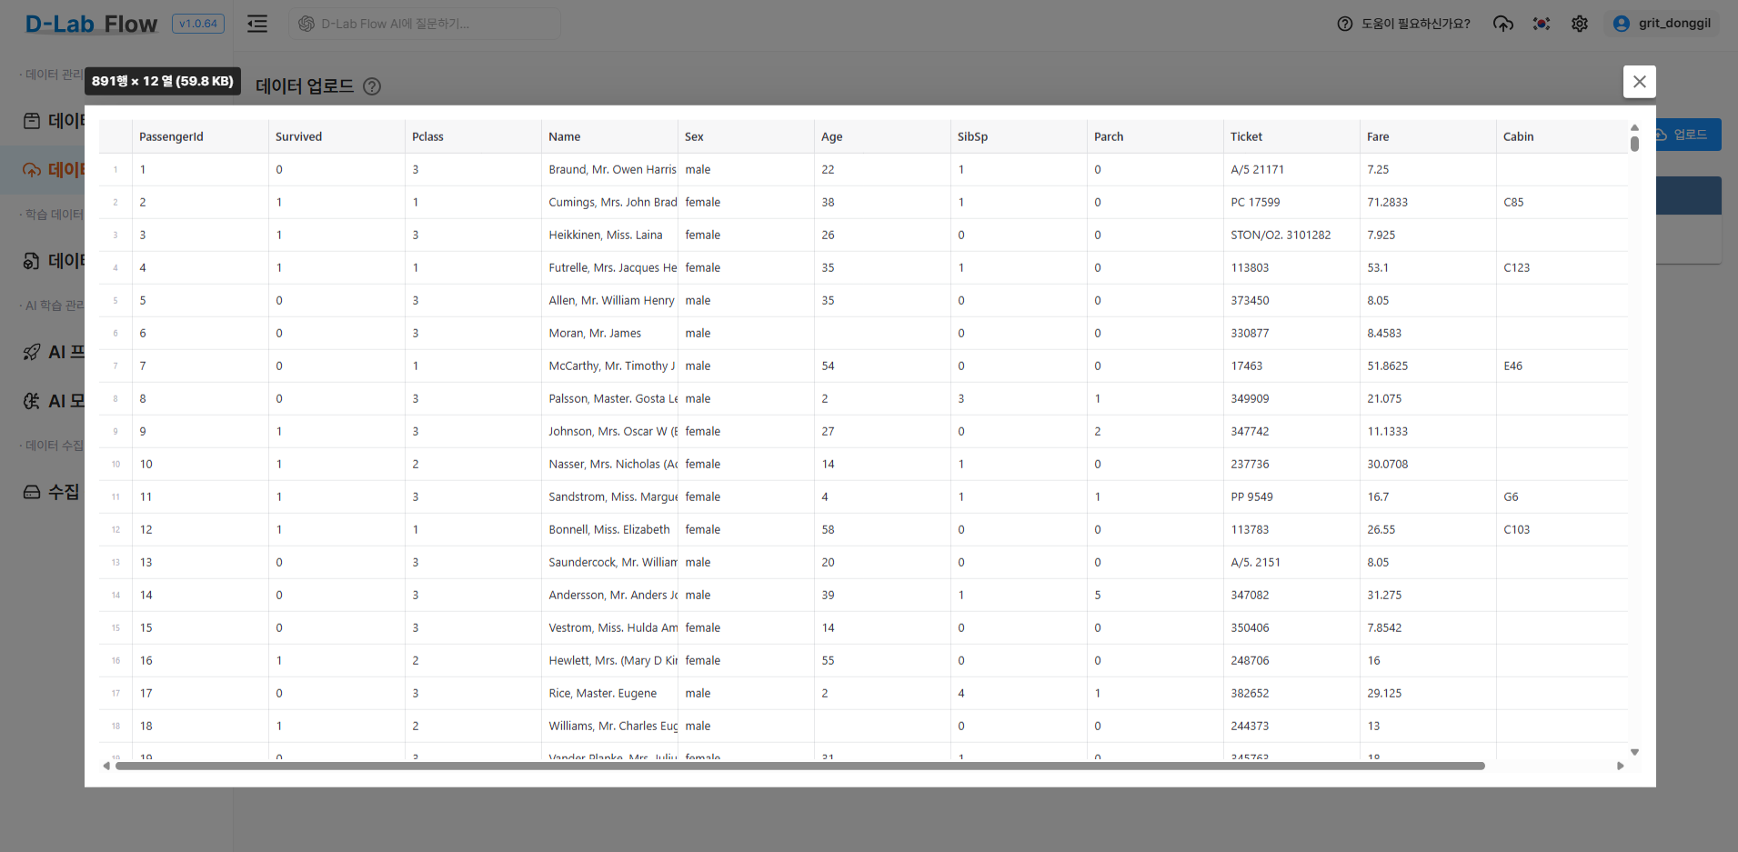This screenshot has width=1738, height=852.
Task: Click the scroll left arrow
Action: [106, 766]
